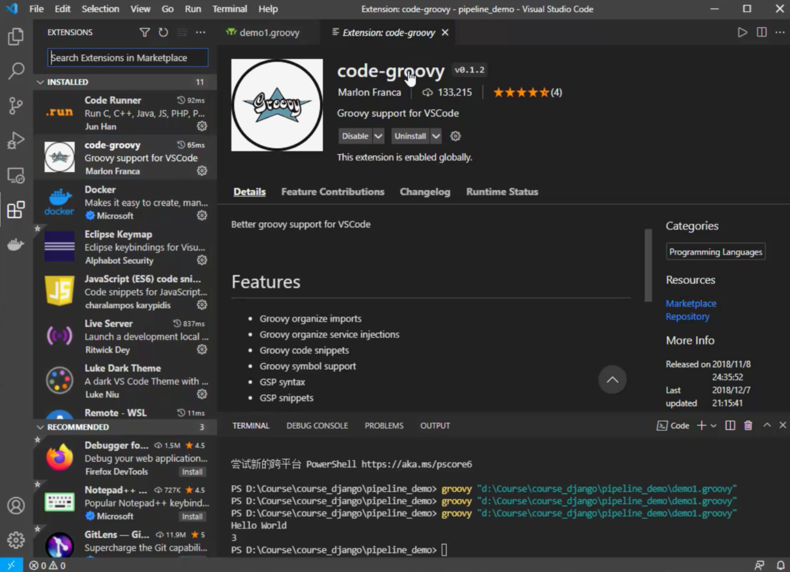Open manage gear for Docker extension
790x572 pixels.
(202, 215)
